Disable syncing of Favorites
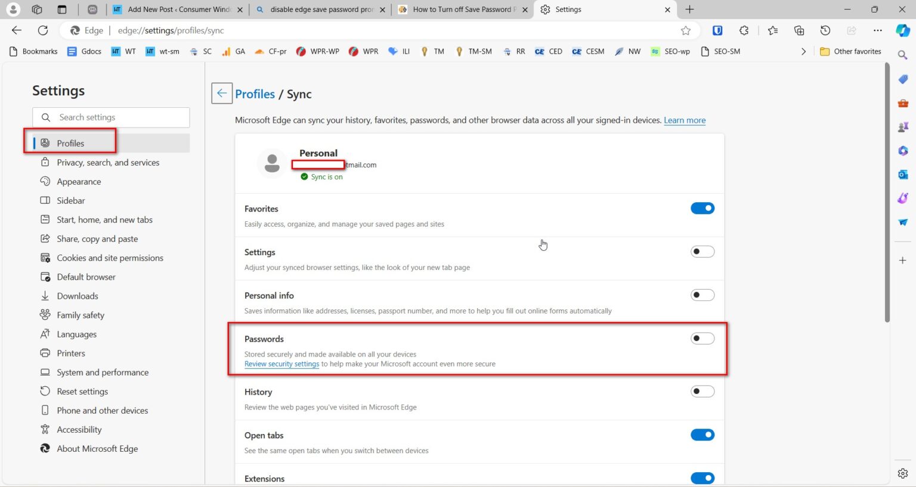Viewport: 916px width, 487px height. click(x=703, y=208)
